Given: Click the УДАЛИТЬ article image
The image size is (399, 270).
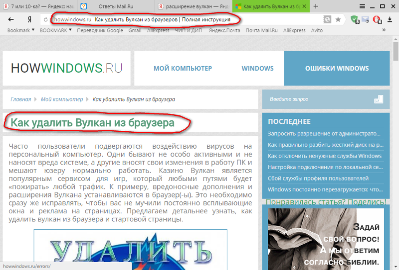Looking at the screenshot, I should point(131,250).
